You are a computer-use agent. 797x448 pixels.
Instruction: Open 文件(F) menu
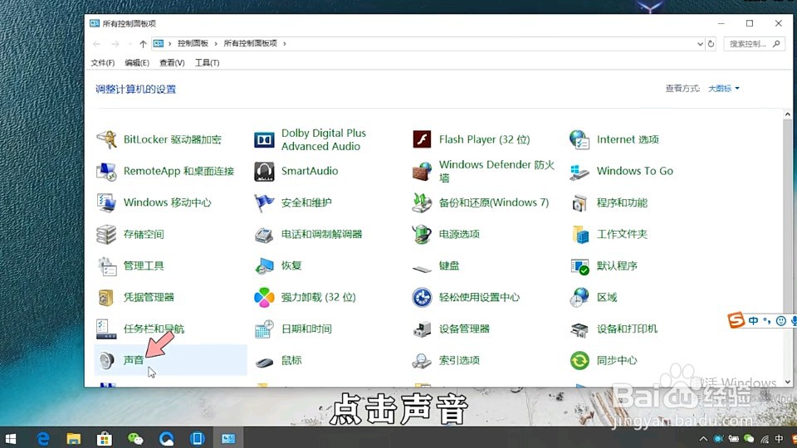click(102, 62)
